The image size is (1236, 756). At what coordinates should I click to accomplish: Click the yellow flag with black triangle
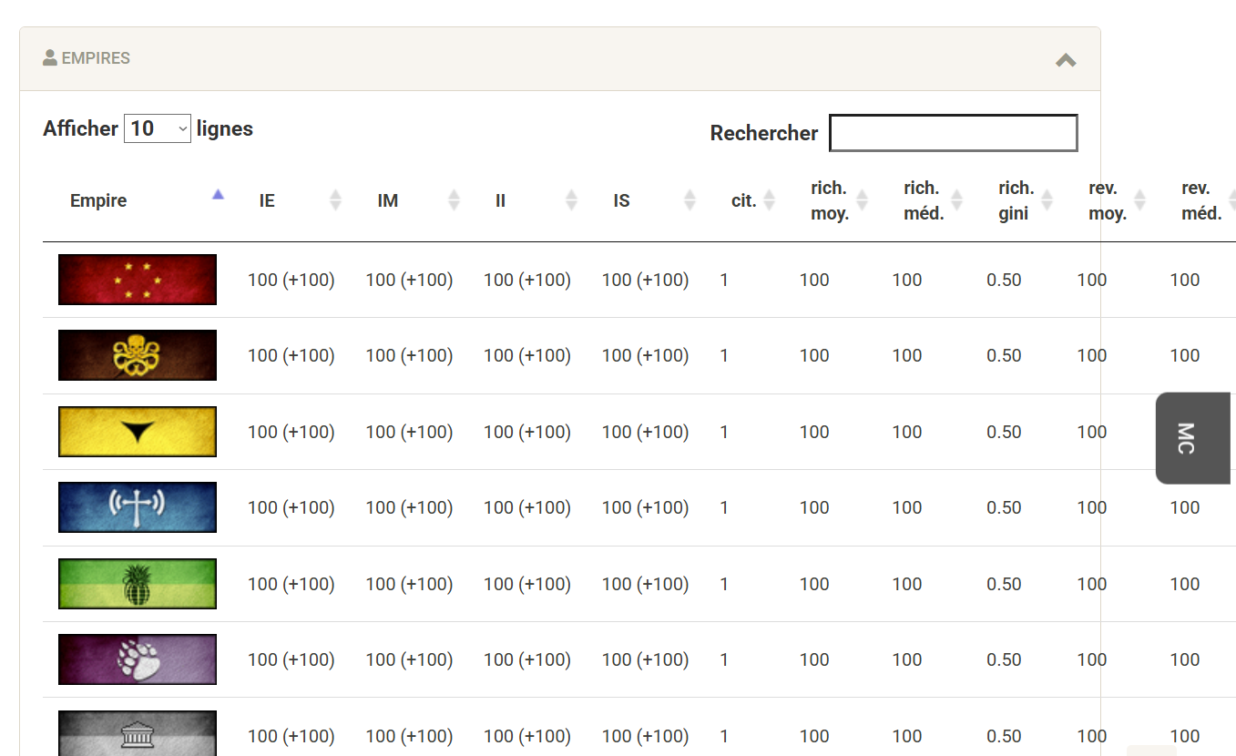coord(138,432)
